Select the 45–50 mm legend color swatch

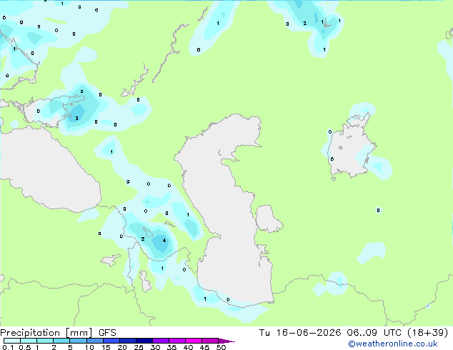[210, 341]
